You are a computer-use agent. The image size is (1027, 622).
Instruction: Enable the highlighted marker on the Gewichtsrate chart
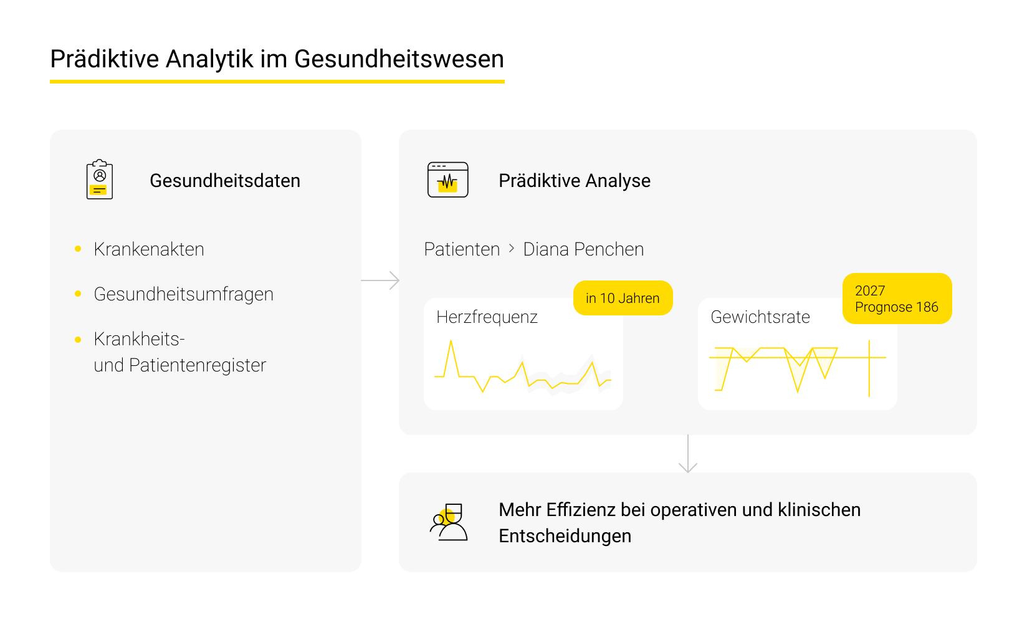coord(870,368)
